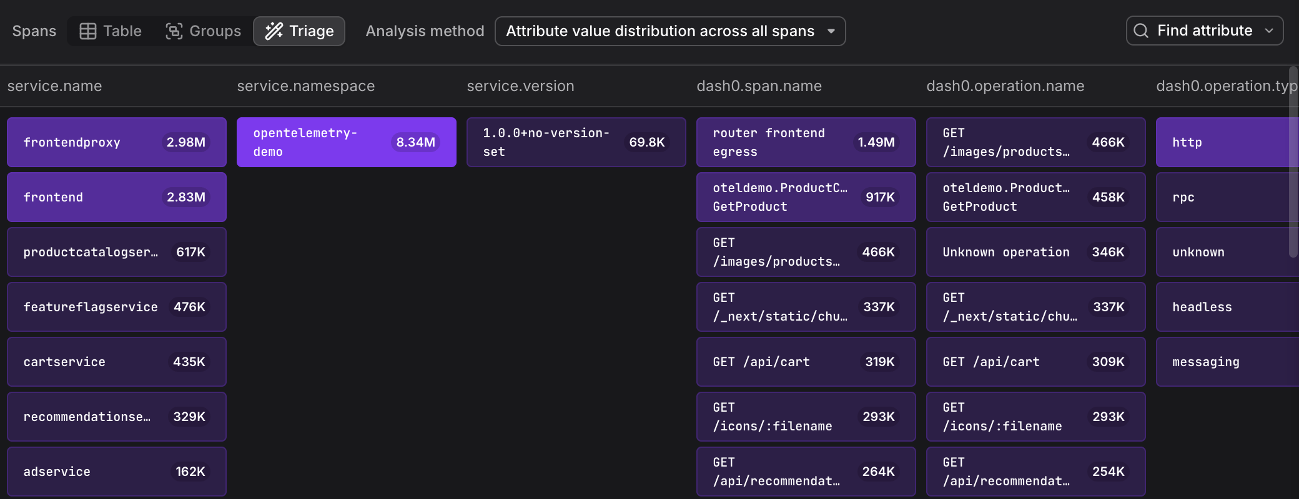Click the Triage magic wand icon
The height and width of the screenshot is (499, 1299).
(x=274, y=31)
